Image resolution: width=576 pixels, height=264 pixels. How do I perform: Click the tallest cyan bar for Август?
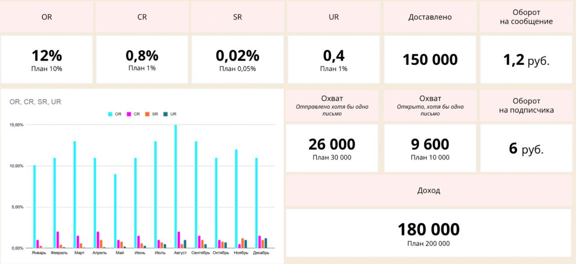[x=175, y=186]
